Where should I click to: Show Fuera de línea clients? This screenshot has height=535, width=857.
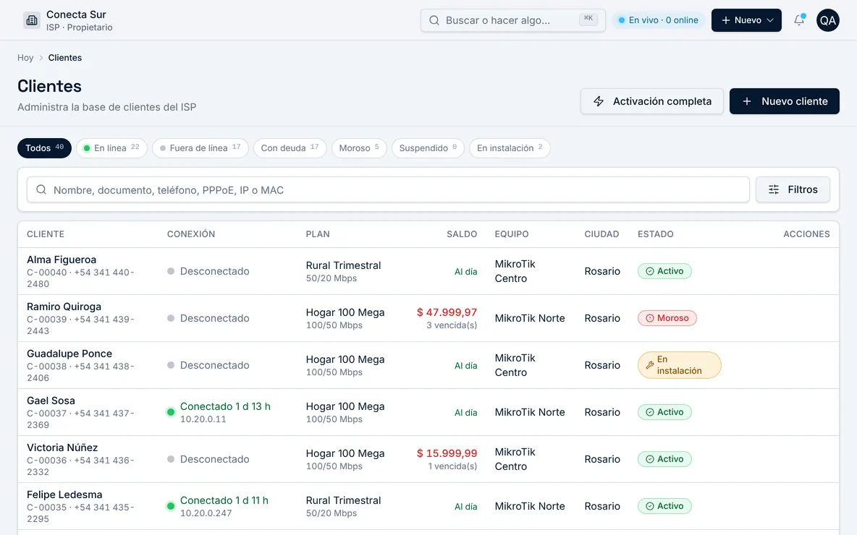(x=200, y=148)
